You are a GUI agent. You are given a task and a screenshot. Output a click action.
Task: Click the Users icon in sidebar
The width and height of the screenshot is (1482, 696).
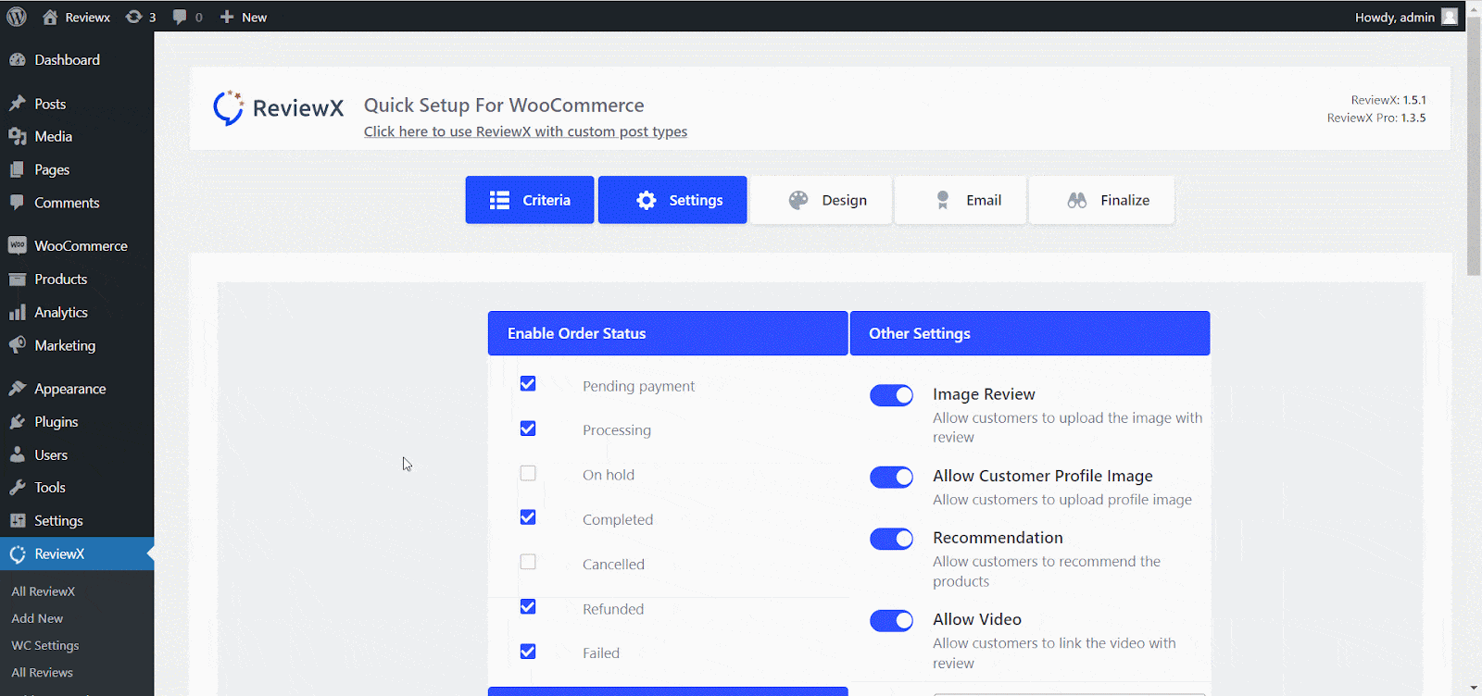[18, 454]
